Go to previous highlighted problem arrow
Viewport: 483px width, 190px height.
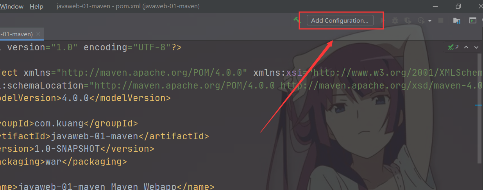466,47
